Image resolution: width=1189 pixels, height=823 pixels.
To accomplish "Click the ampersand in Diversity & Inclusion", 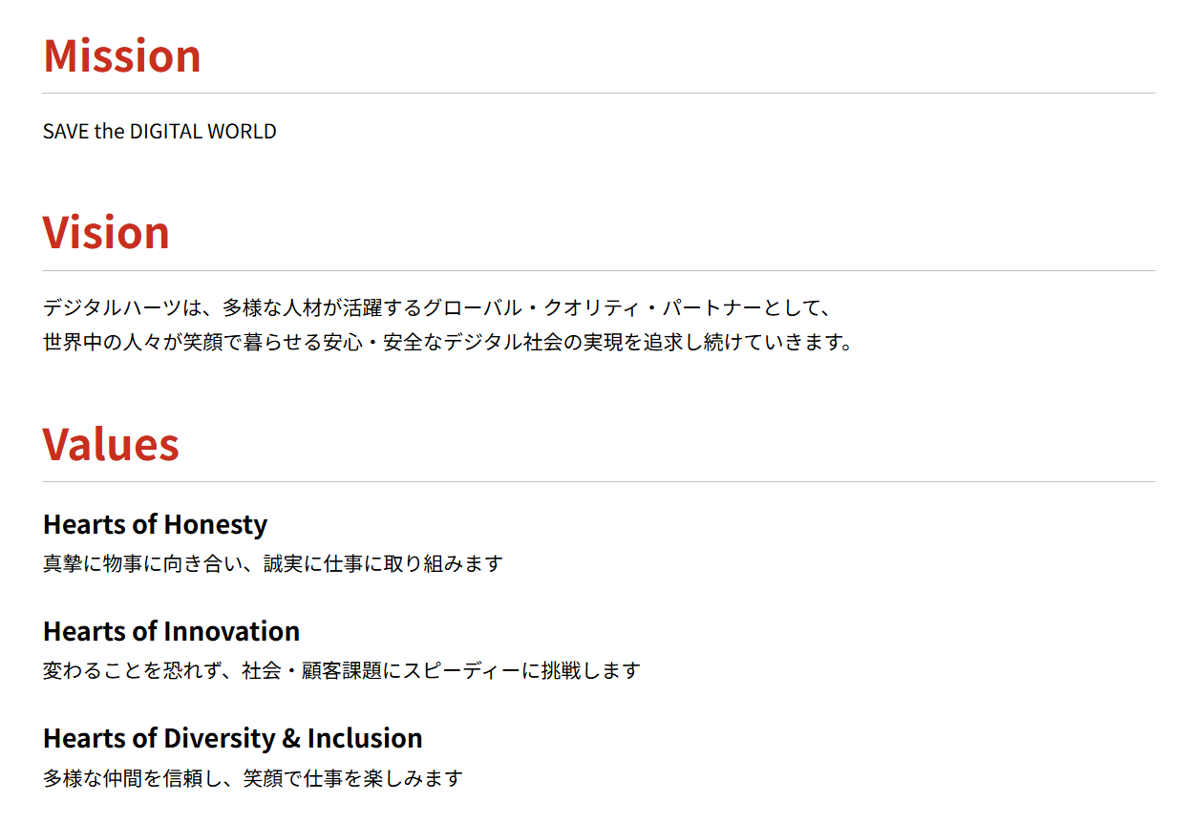I will [291, 738].
